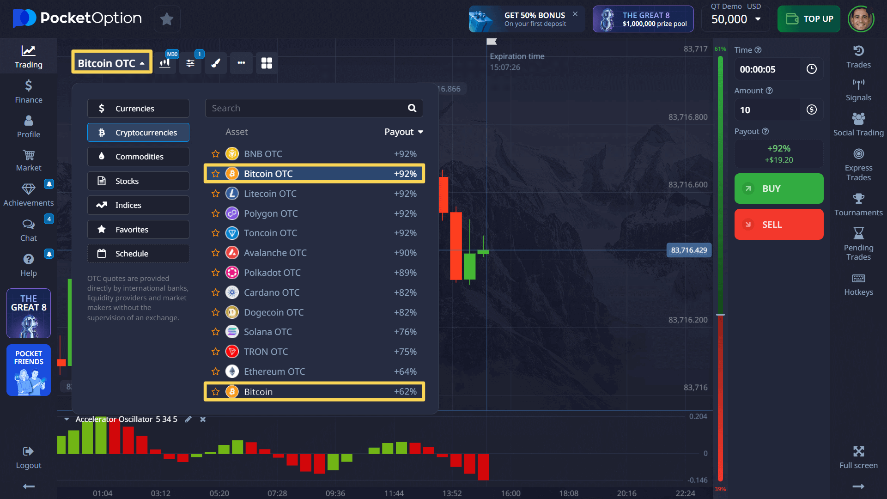
Task: Toggle favorite star for BNB OTC
Action: [215, 154]
